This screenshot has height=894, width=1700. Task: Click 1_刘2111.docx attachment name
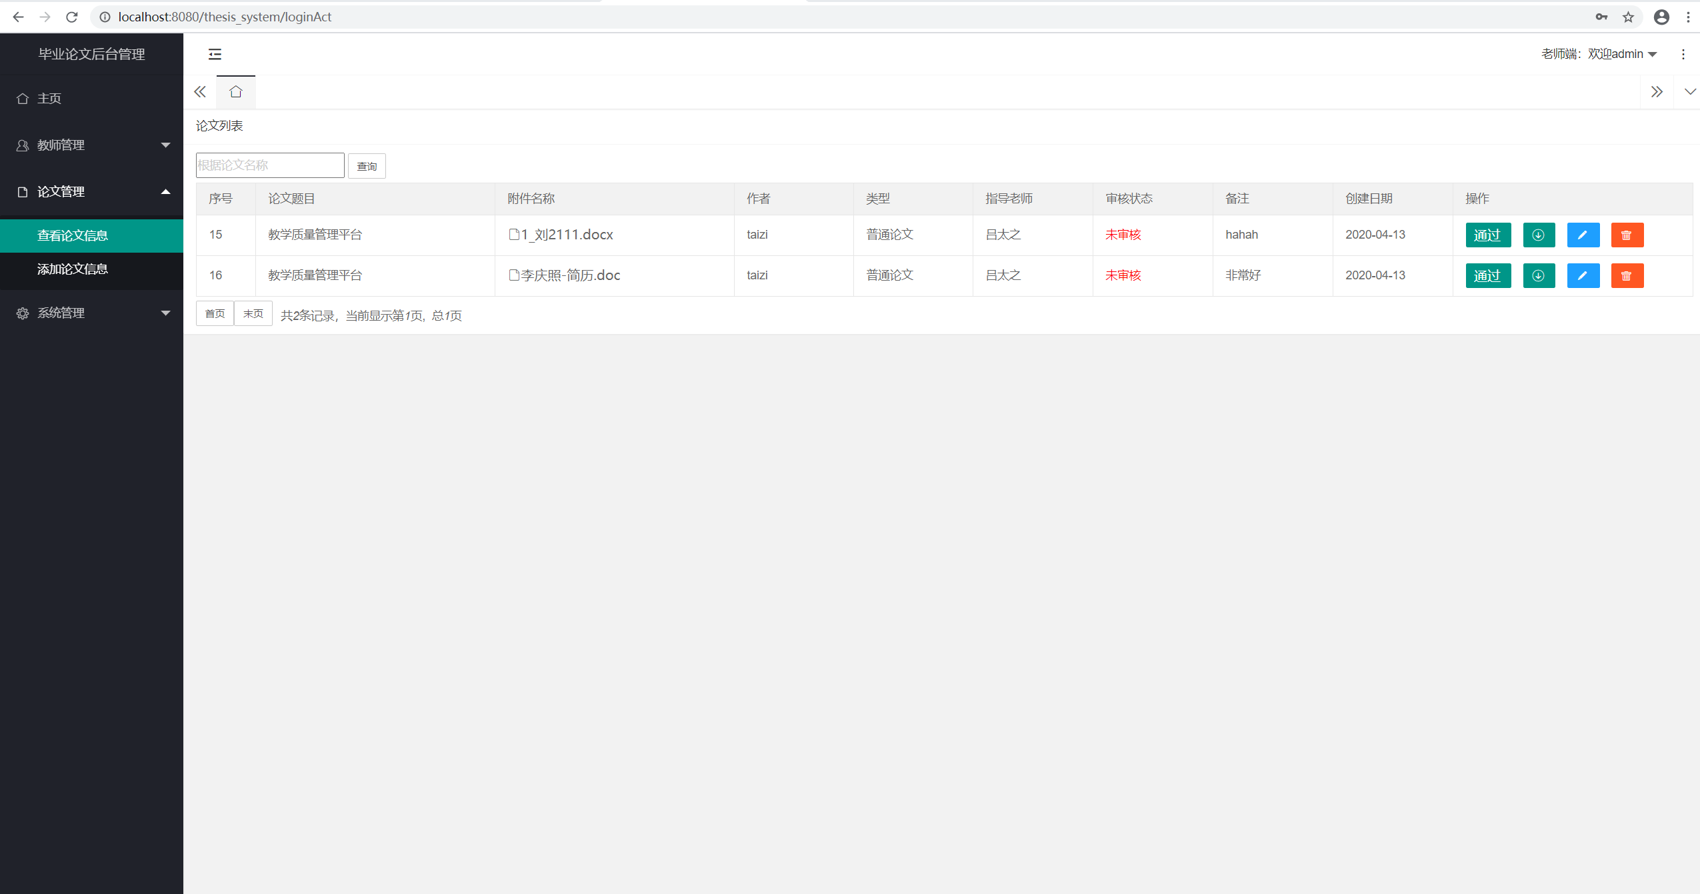point(567,235)
